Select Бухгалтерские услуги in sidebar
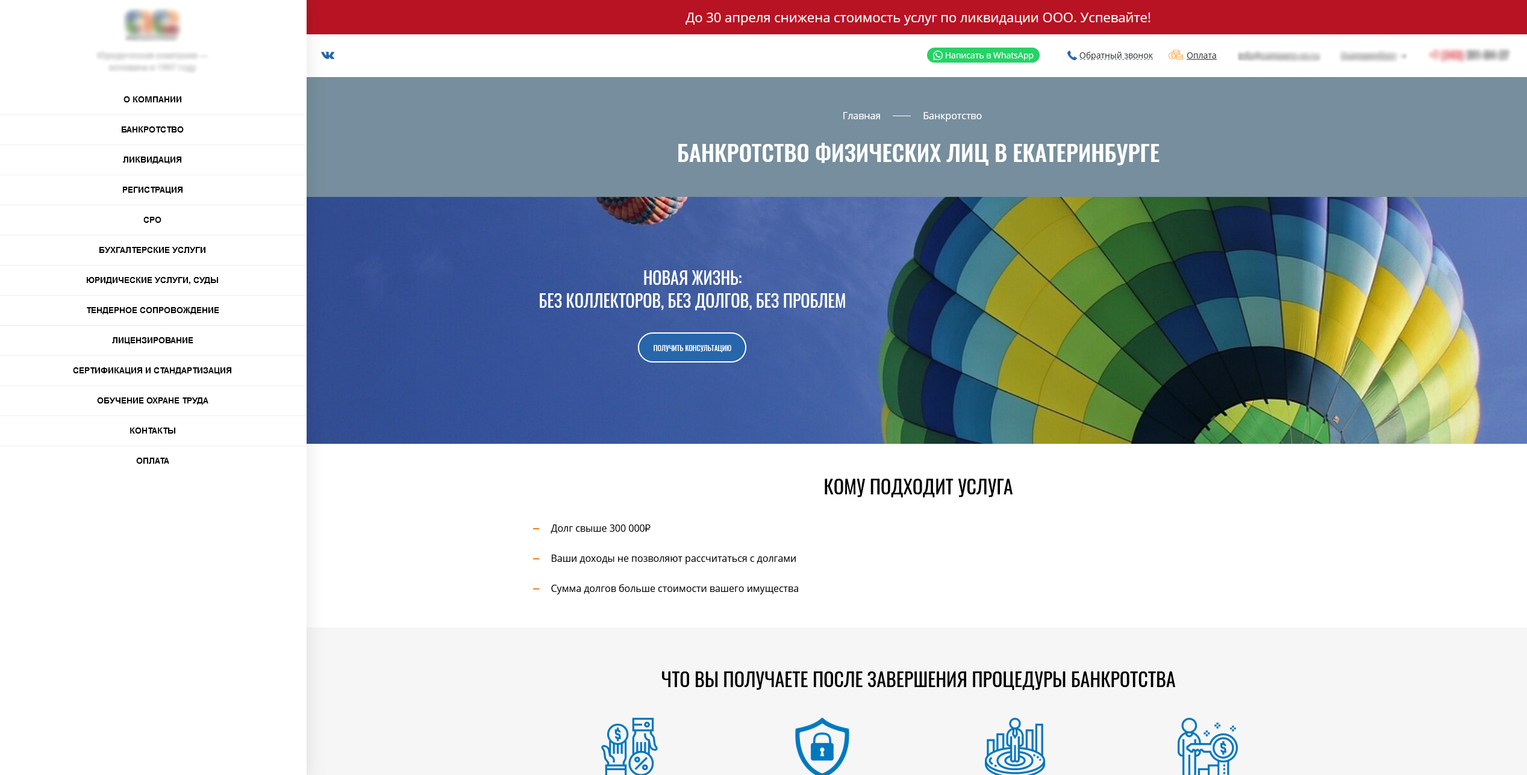The height and width of the screenshot is (775, 1527). pyautogui.click(x=152, y=250)
